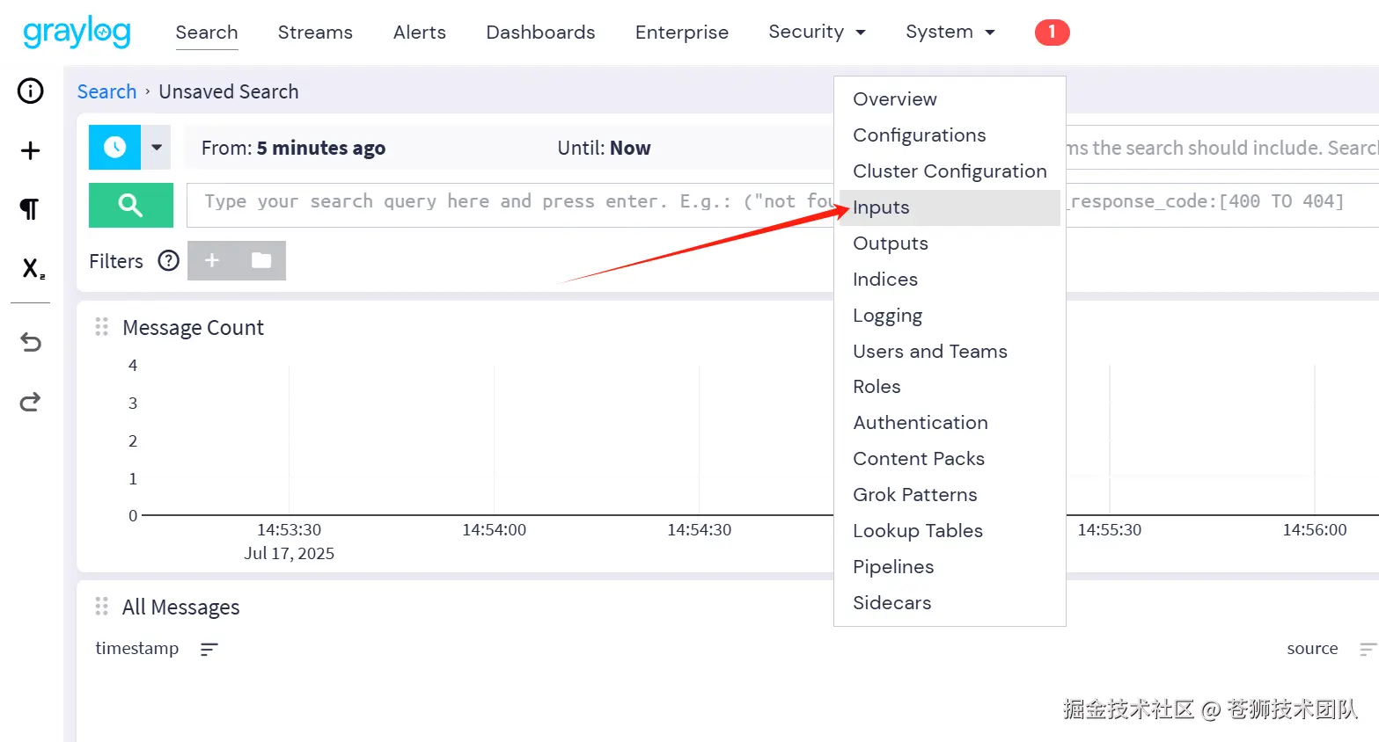1379x742 pixels.
Task: Click the undo arrow icon
Action: pos(31,342)
